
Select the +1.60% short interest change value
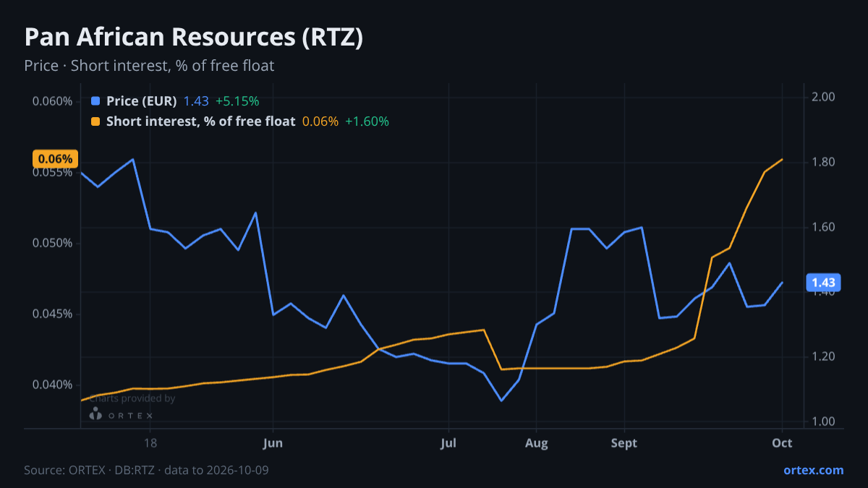tap(367, 121)
